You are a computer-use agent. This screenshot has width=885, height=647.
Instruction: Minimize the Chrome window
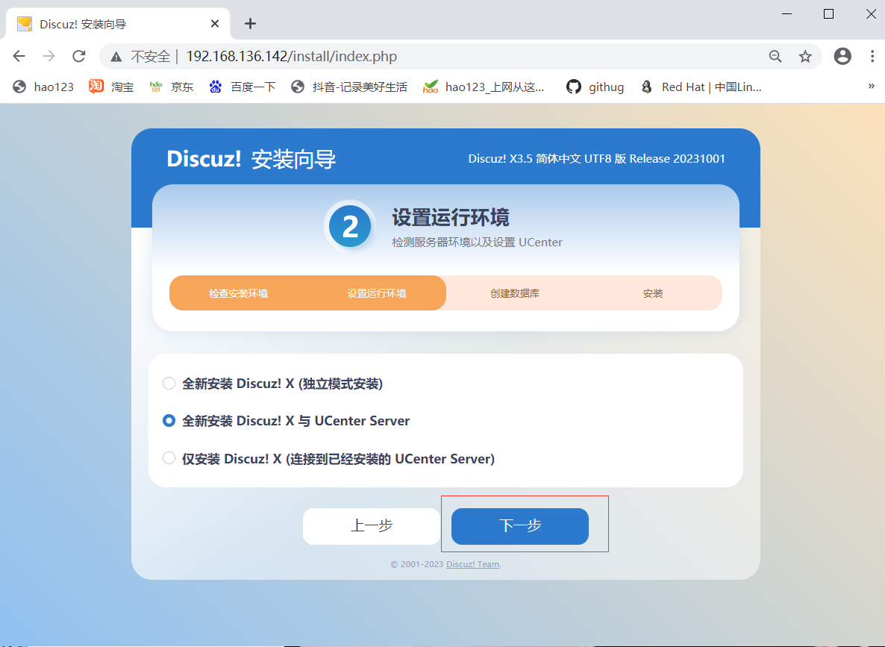click(x=787, y=13)
